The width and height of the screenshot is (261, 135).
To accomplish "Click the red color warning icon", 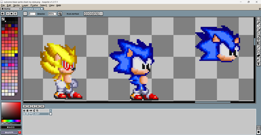I will pos(20,132).
